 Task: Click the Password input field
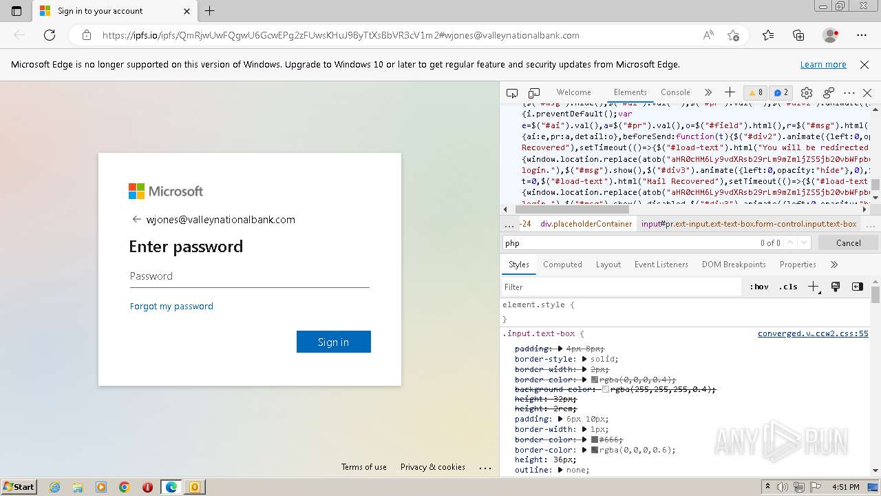[x=250, y=276]
